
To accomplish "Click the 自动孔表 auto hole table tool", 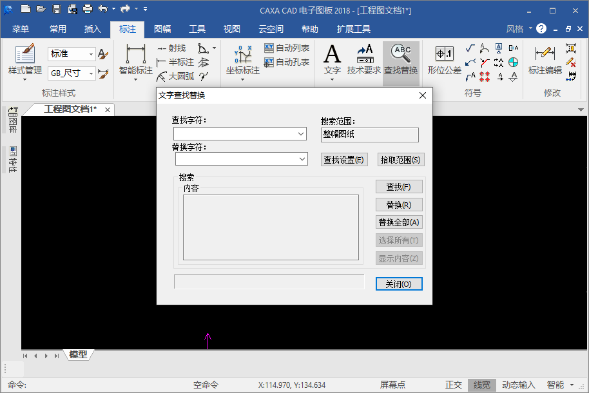I will 287,62.
